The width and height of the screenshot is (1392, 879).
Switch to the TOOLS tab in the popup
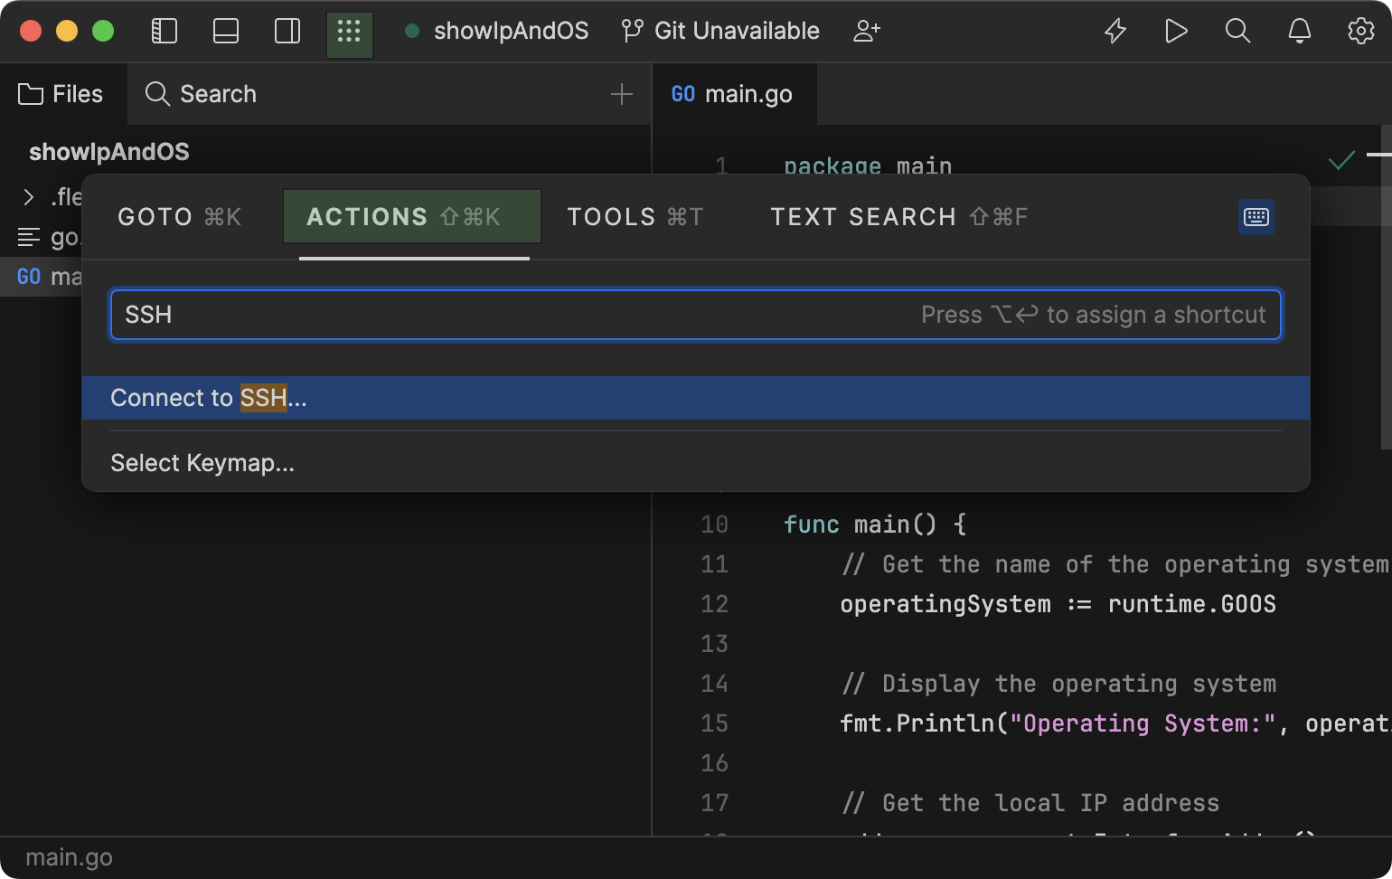634,216
